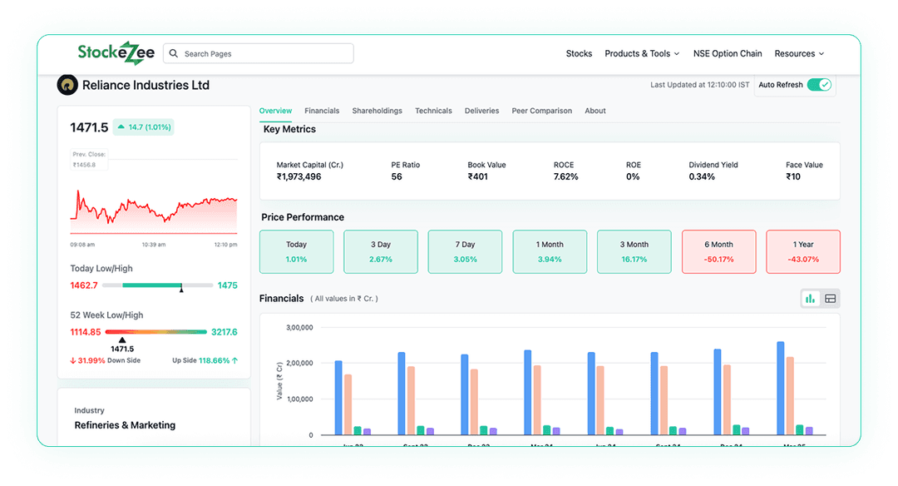The height and width of the screenshot is (486, 898).
Task: Click the 52-week current price marker triangle
Action: [122, 340]
